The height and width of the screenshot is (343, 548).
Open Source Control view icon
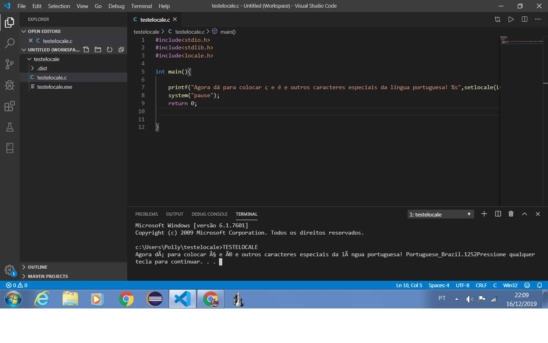(x=10, y=64)
